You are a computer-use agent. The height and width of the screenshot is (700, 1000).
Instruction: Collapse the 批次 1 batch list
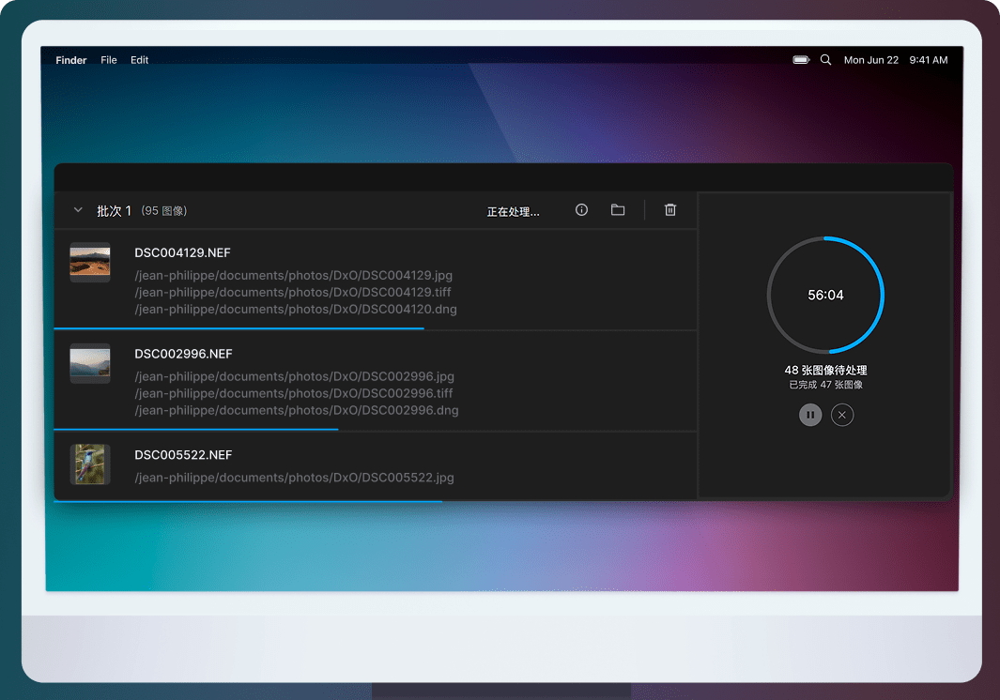coord(78,210)
